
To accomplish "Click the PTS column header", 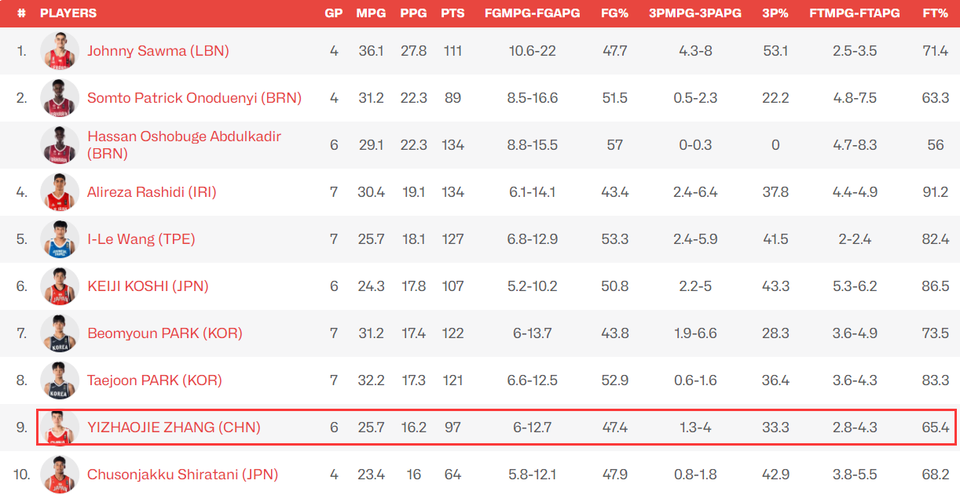I will (x=453, y=13).
